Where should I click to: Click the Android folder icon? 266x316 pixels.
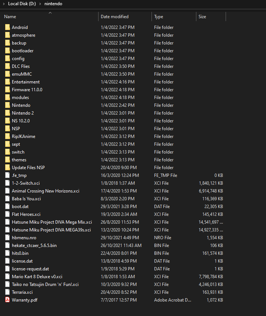point(7,27)
